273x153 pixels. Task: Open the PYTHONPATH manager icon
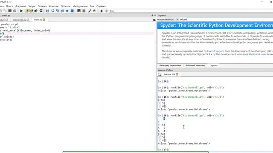[x=95, y=11]
